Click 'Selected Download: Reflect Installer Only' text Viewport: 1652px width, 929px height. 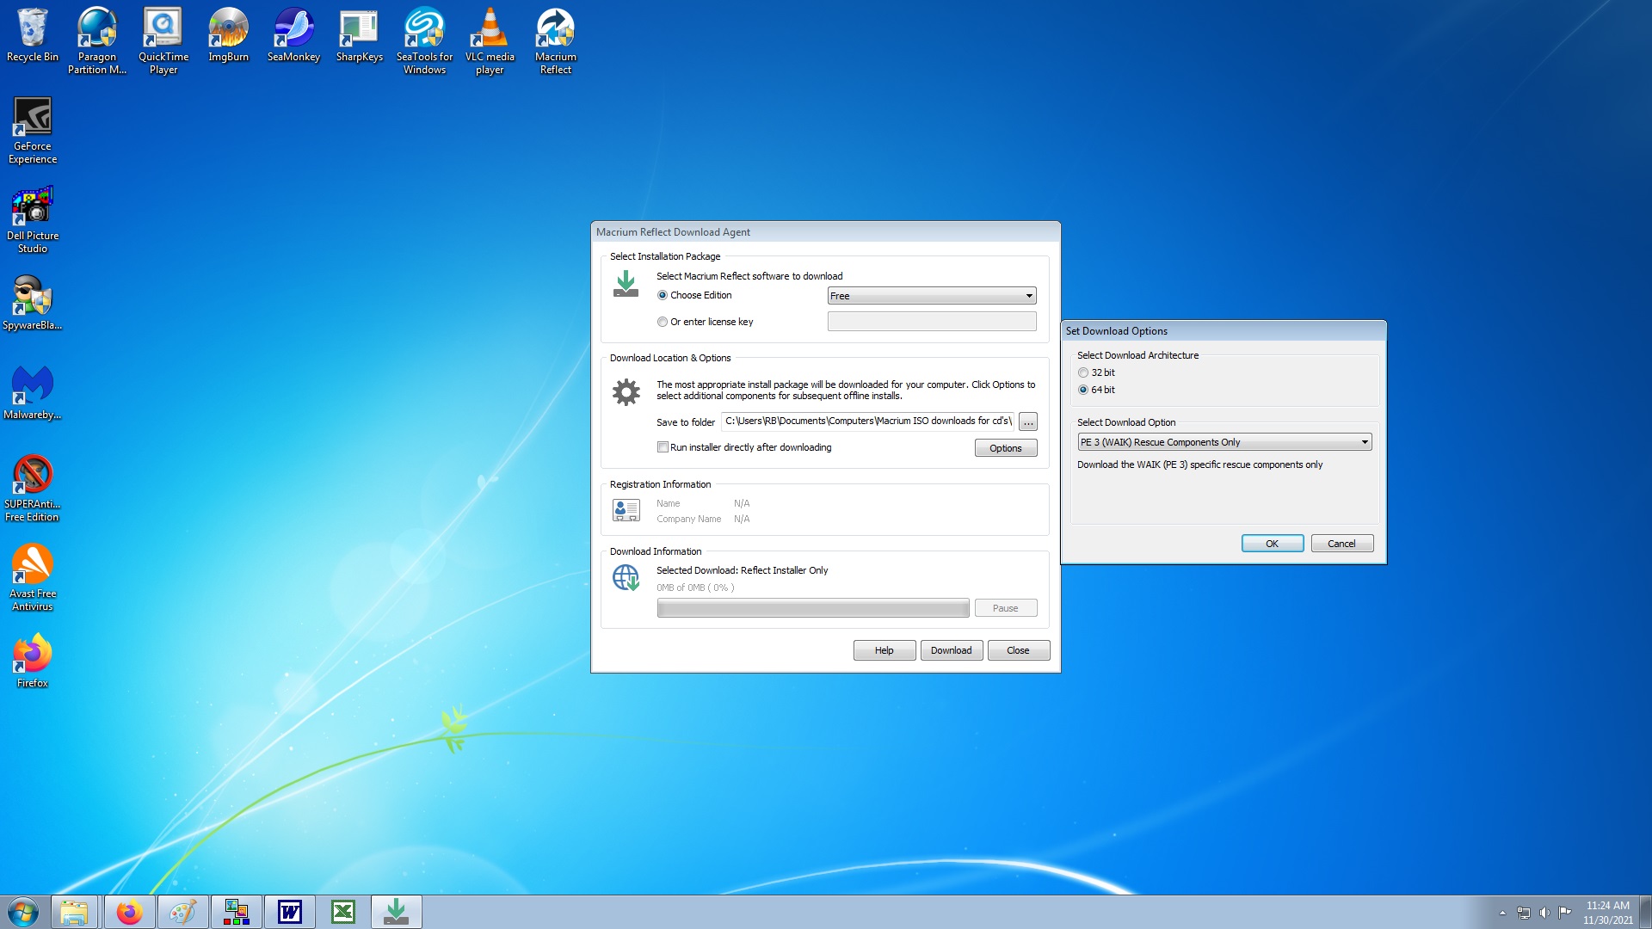(742, 570)
